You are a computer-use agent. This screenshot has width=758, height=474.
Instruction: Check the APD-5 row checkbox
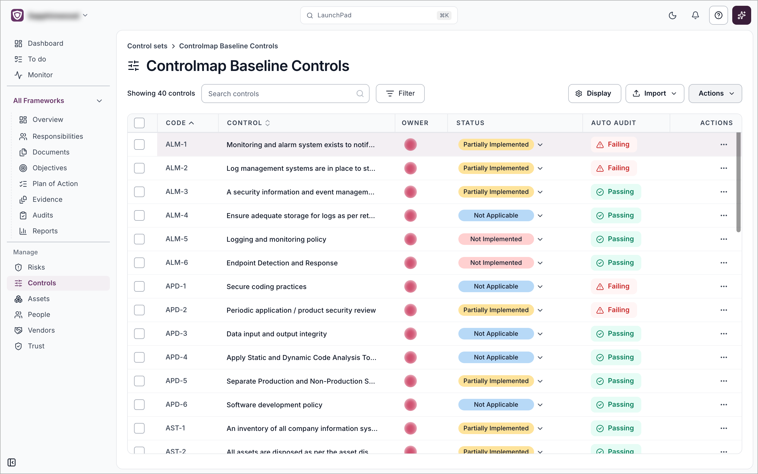pyautogui.click(x=139, y=381)
